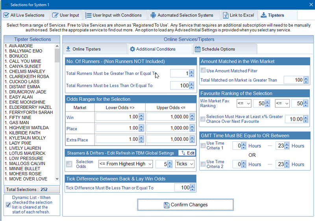315x221 pixels.
Task: Click the download icon on Tipsters tab
Action: coord(263,15)
